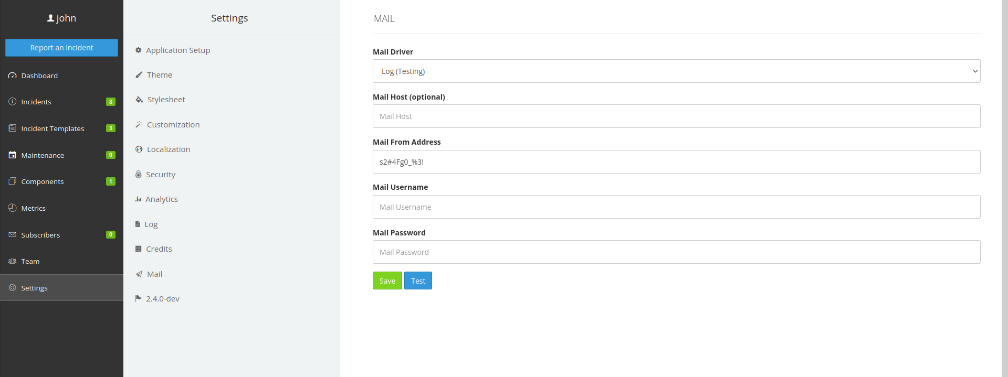
Task: Click the Application Setup cog icon
Action: pyautogui.click(x=139, y=50)
